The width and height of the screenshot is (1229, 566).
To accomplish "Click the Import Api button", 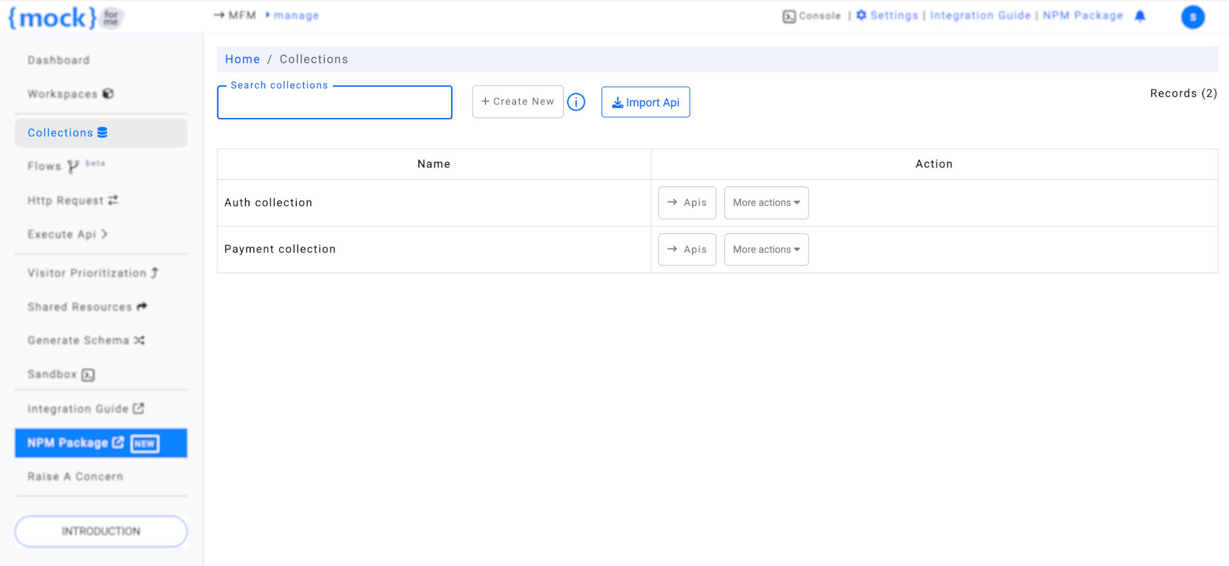I will point(646,102).
